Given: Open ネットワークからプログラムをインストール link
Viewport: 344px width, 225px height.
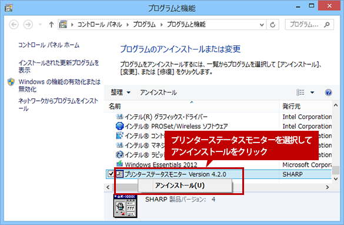Looking at the screenshot, I should tap(58, 105).
